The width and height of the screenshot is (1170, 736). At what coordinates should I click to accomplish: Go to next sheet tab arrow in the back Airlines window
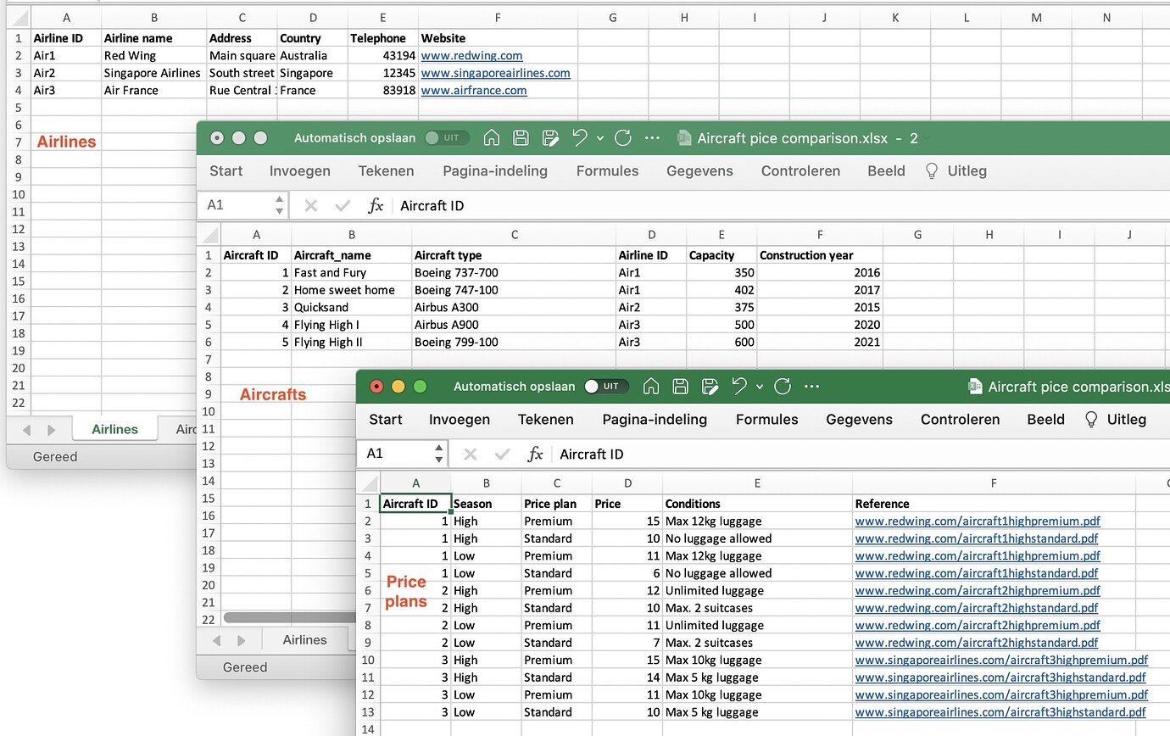[x=51, y=430]
